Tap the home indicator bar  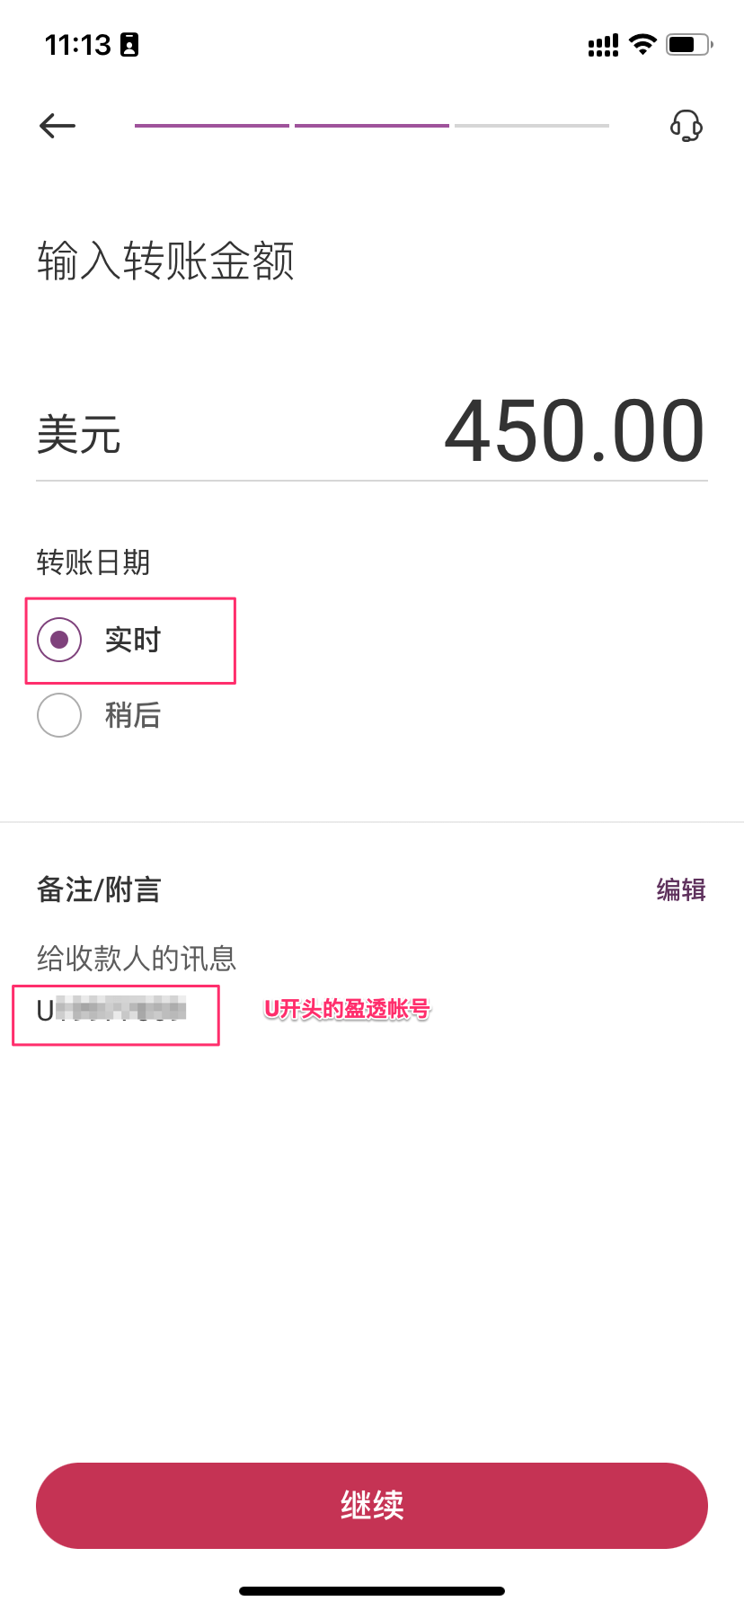point(372,1591)
